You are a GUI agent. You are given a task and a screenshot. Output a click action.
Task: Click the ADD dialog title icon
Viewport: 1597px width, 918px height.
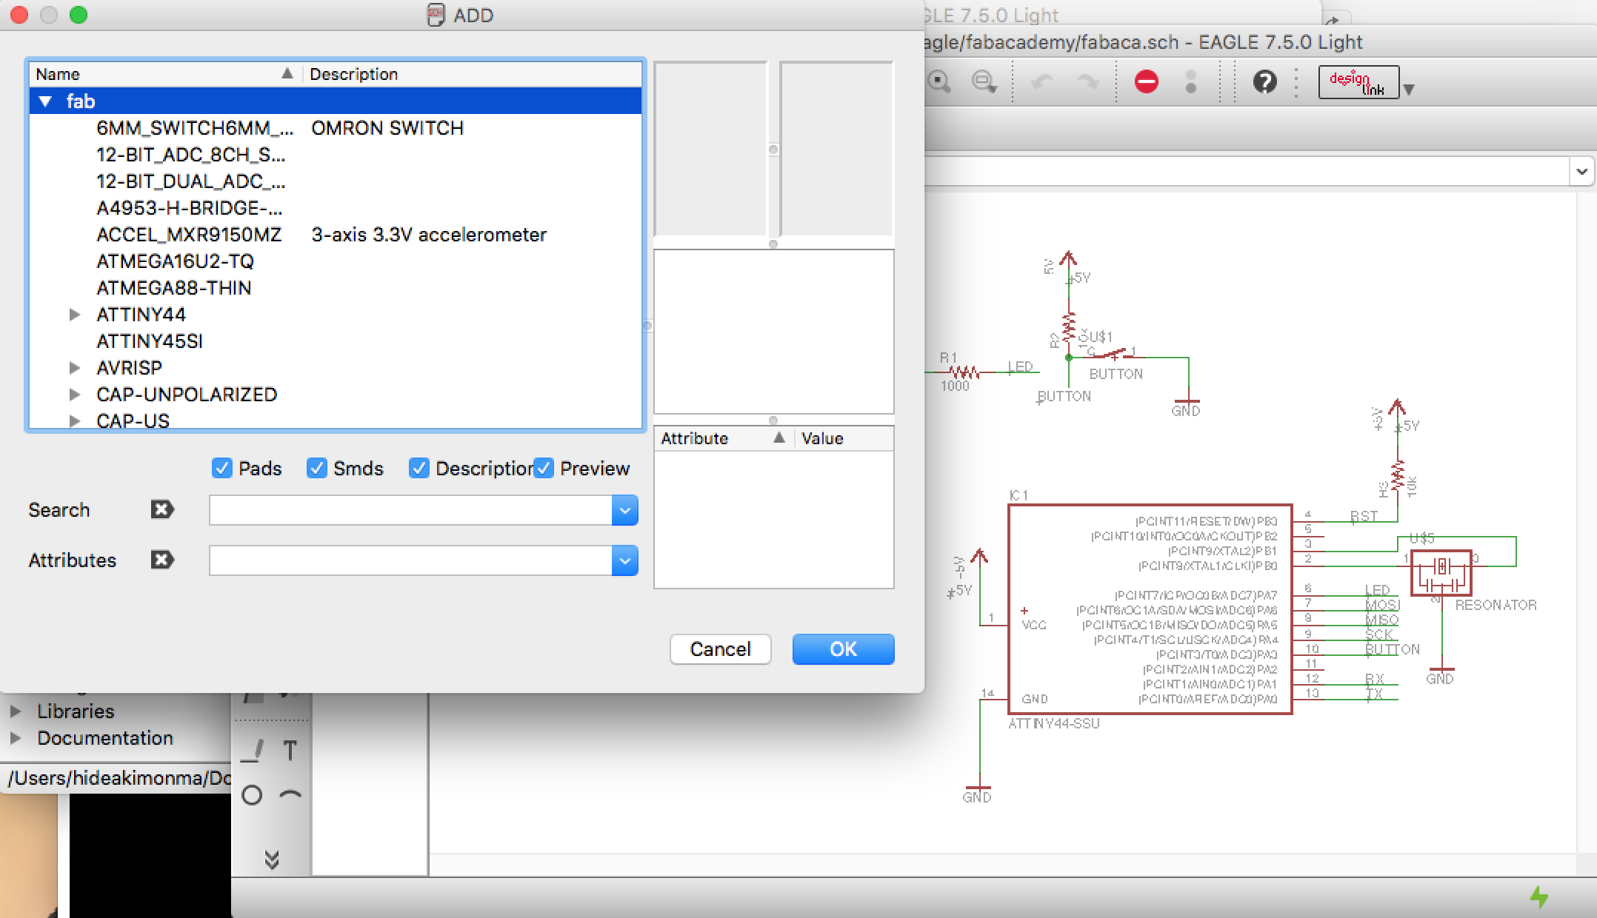pos(436,15)
